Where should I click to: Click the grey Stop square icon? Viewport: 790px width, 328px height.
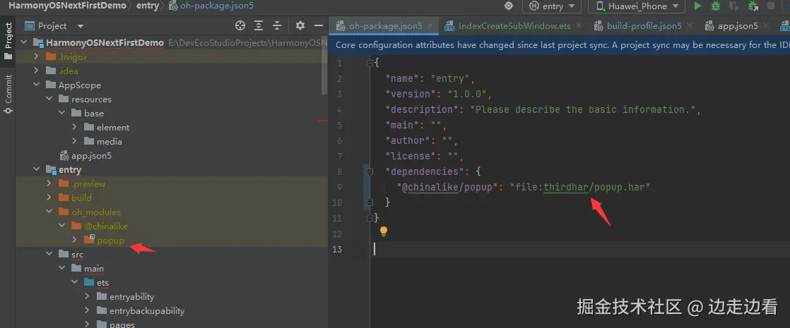pos(771,6)
